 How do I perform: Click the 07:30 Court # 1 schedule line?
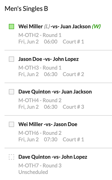pos(51,140)
